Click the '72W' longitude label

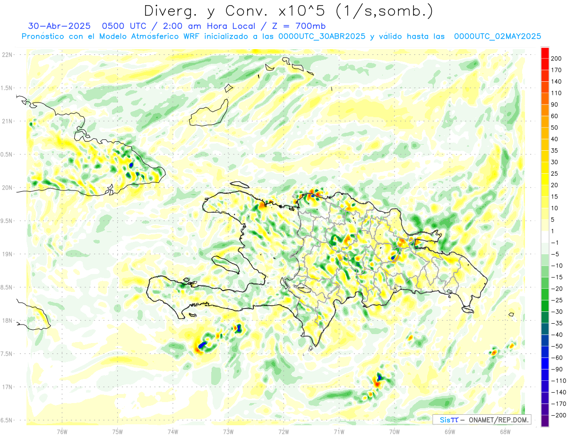pyautogui.click(x=283, y=431)
